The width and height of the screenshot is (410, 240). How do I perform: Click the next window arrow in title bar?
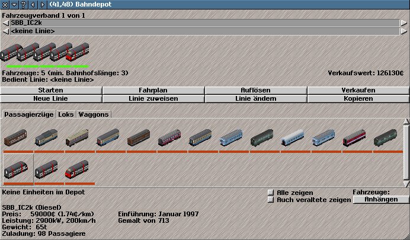pos(42,4)
